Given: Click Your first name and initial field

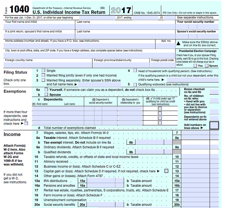Looking at the screenshot, I should [x=39, y=27].
